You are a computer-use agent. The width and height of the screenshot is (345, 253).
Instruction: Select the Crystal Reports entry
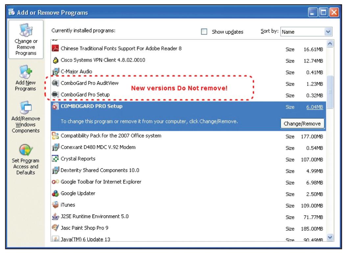click(188, 159)
